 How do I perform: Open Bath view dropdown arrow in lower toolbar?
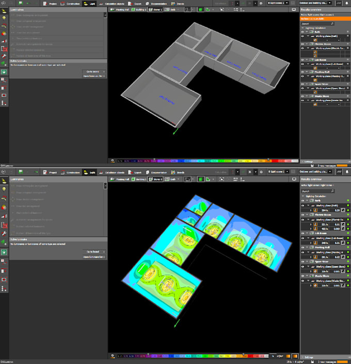(178, 179)
